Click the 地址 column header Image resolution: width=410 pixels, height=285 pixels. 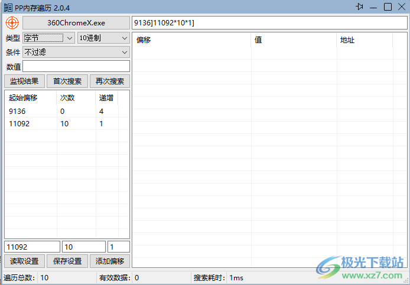365,40
